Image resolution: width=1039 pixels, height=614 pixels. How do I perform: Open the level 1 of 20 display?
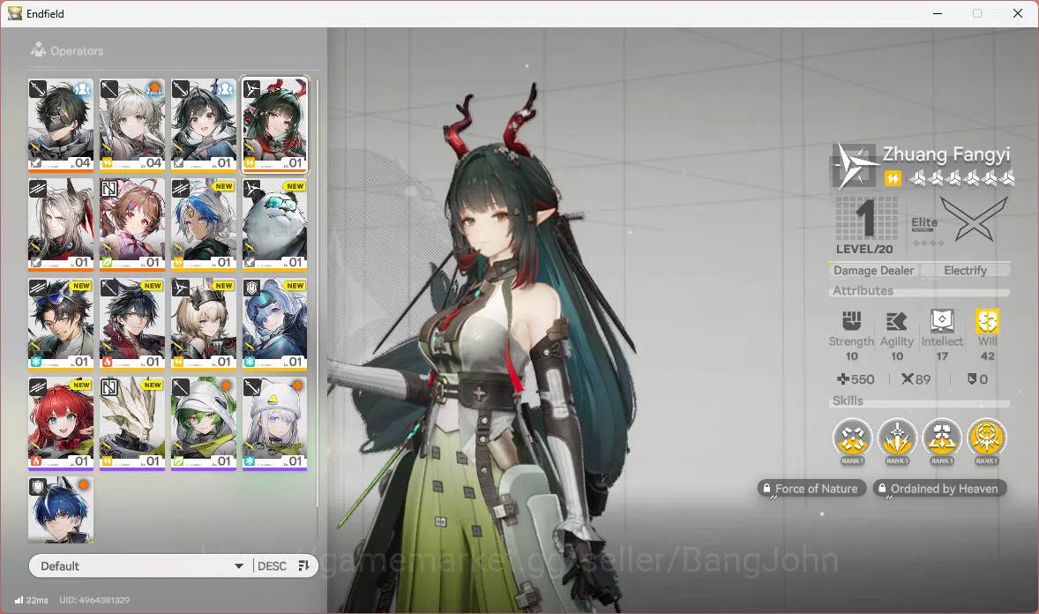pyautogui.click(x=864, y=226)
